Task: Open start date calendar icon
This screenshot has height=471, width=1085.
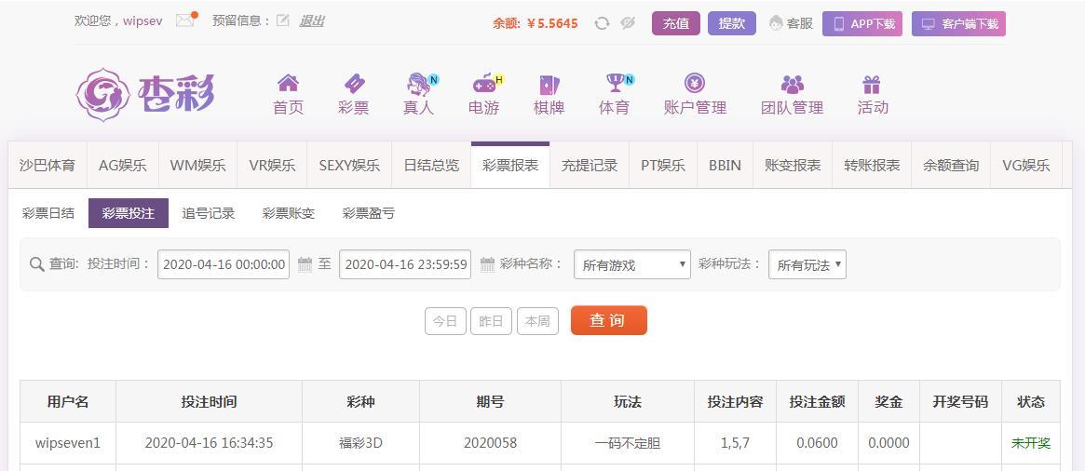Action: (x=305, y=264)
